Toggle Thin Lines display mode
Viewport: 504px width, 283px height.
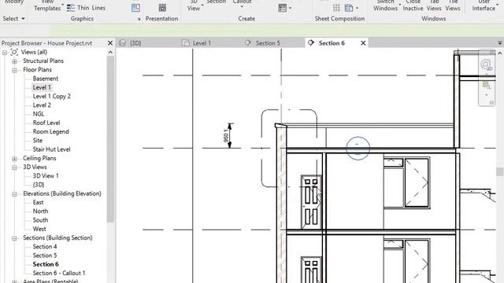86,8
